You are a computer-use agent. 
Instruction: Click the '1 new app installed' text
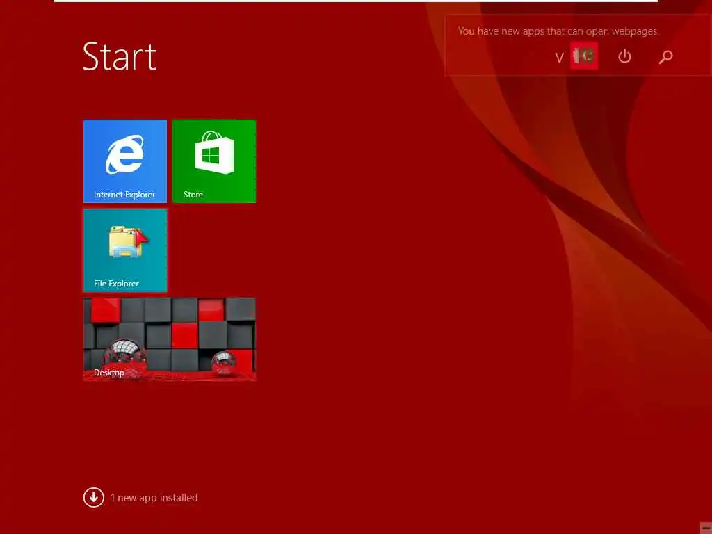(154, 498)
